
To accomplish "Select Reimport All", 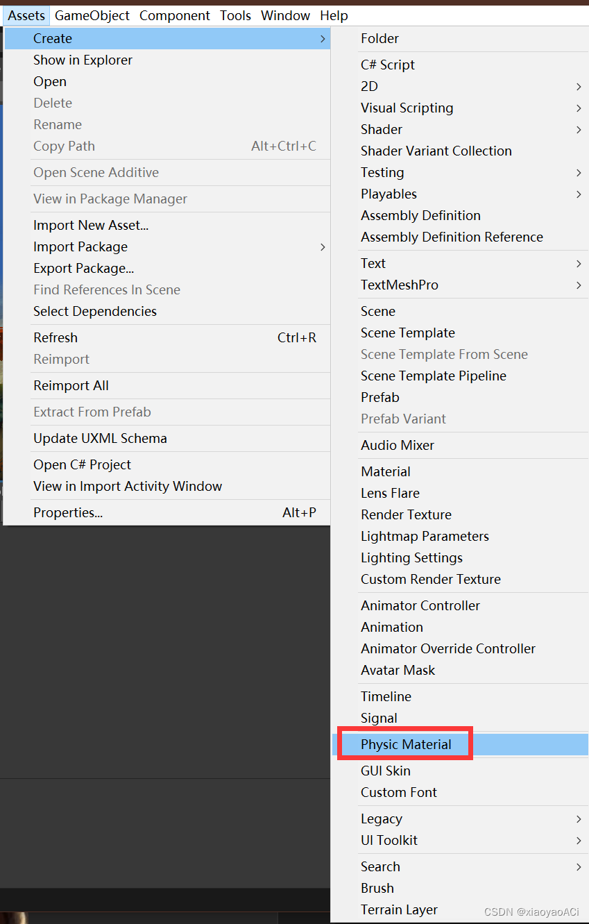I will [167, 385].
